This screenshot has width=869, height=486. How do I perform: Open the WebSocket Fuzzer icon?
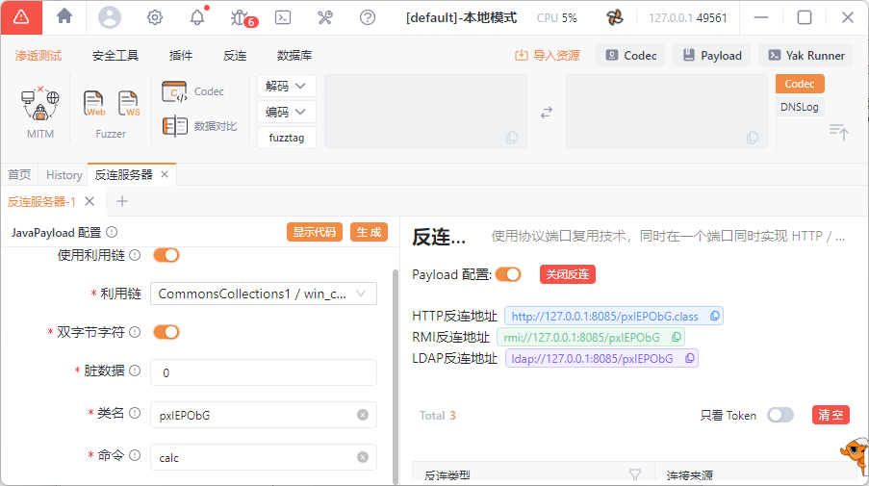[128, 103]
